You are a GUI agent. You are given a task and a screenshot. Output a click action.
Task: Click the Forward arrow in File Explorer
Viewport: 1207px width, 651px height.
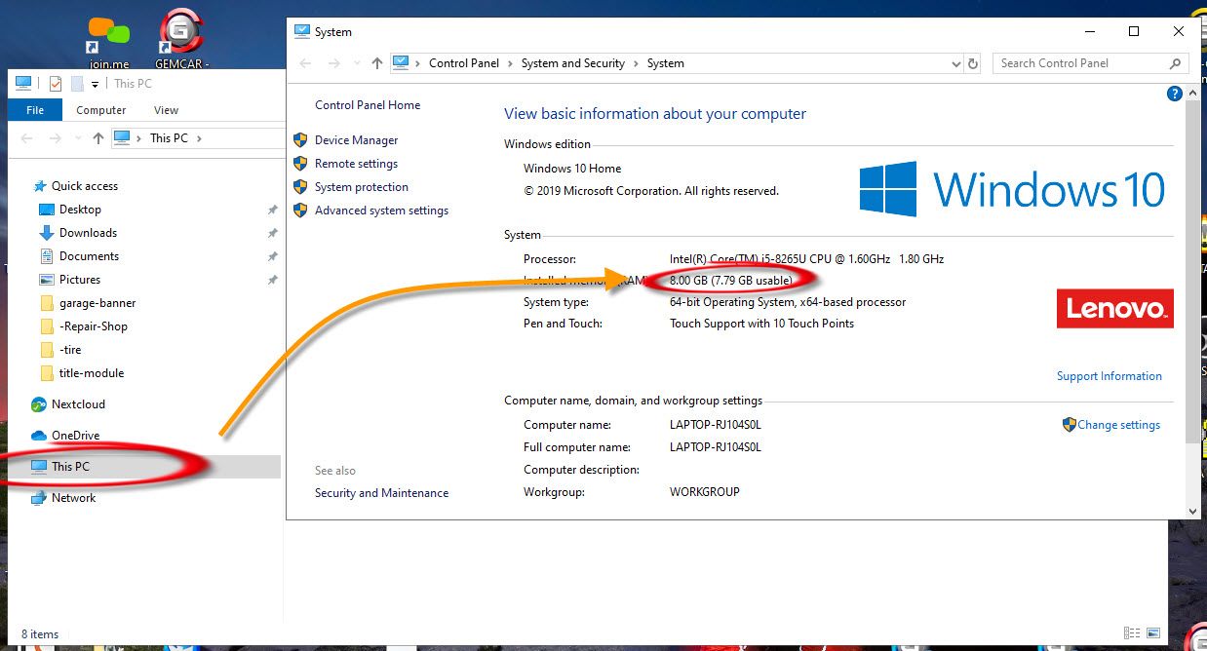coord(55,138)
